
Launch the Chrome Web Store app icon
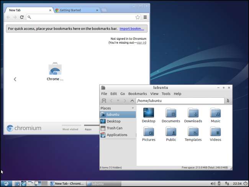pos(55,71)
